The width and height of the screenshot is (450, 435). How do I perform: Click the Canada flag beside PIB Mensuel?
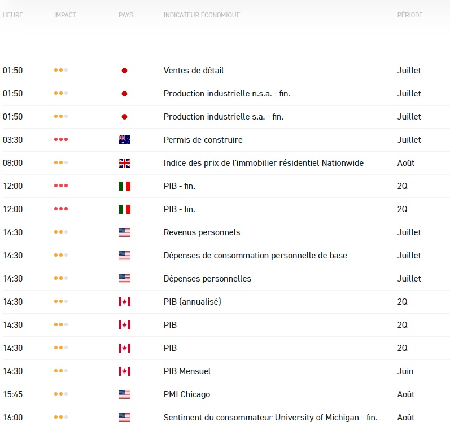[124, 371]
